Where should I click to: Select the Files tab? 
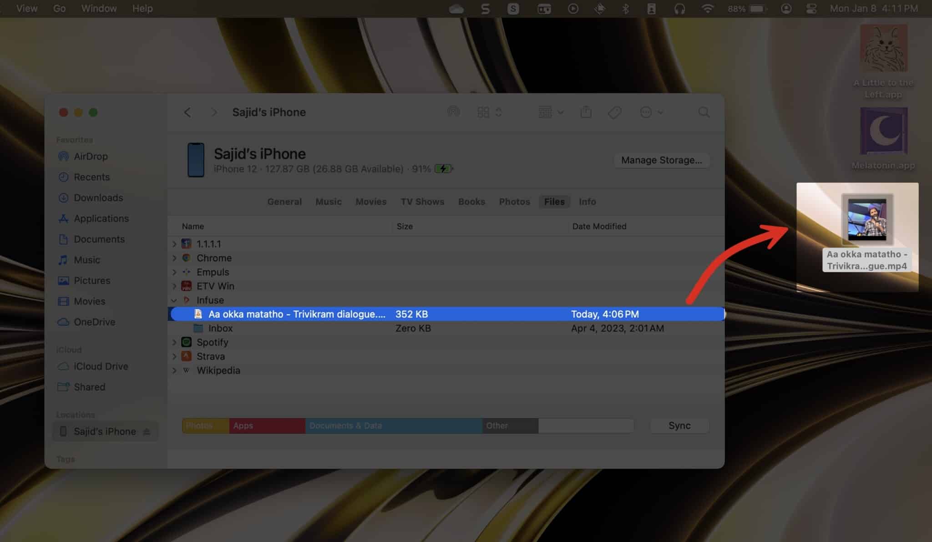pos(553,201)
